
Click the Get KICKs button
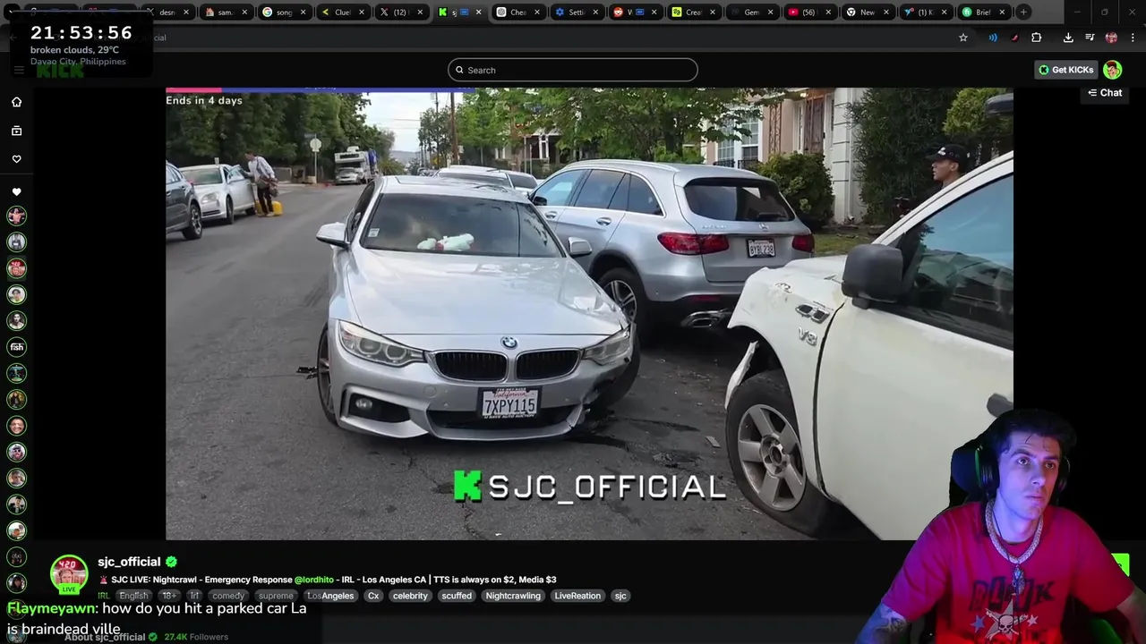tap(1065, 70)
